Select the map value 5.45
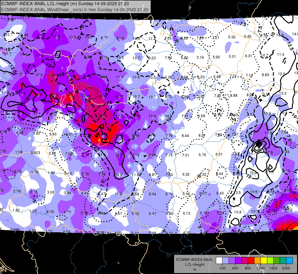 click(248, 36)
